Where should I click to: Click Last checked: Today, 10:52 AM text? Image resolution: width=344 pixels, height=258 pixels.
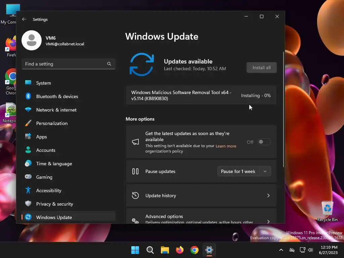195,69
